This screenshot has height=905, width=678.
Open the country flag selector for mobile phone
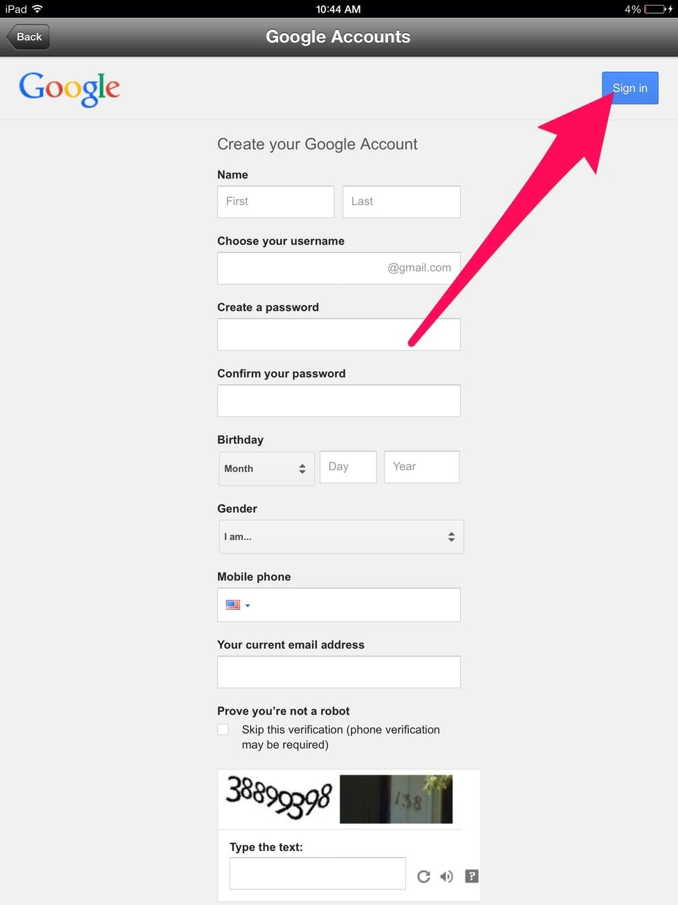pos(237,605)
